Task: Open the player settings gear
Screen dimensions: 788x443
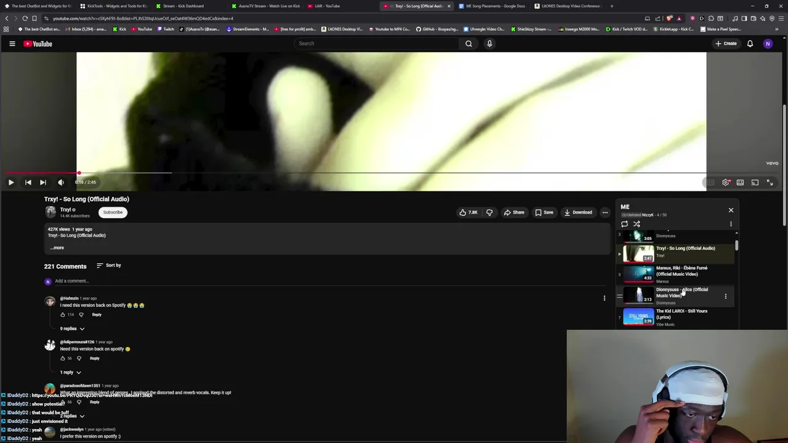Action: pyautogui.click(x=726, y=183)
